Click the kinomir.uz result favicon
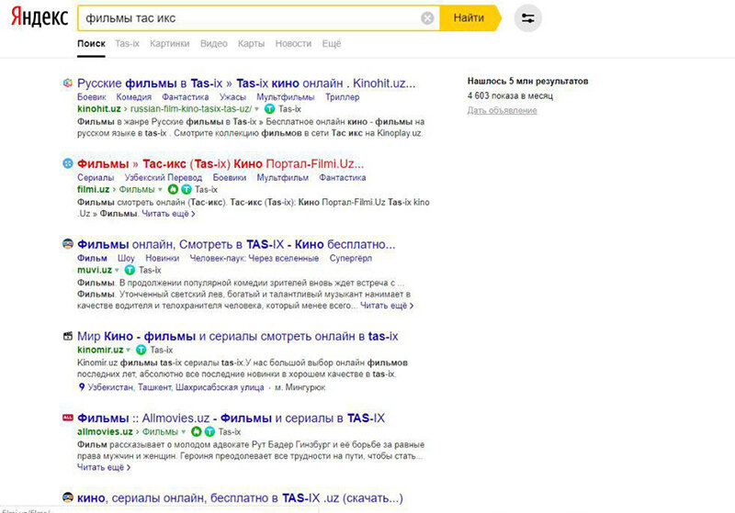 (68, 336)
